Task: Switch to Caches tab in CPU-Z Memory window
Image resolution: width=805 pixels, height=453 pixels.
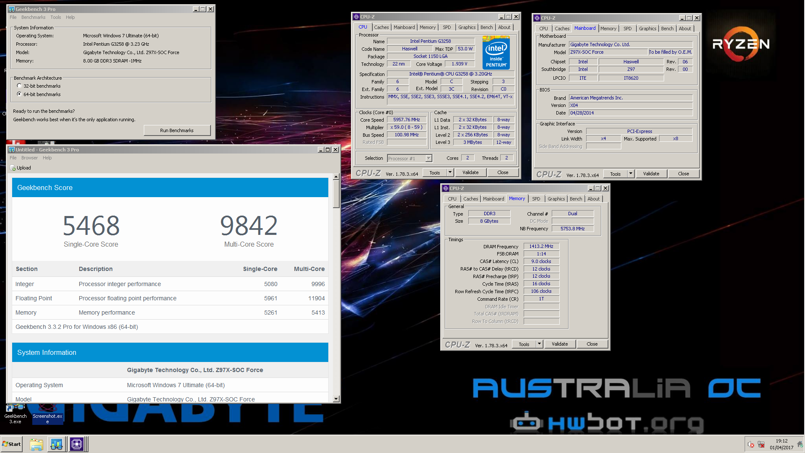Action: pos(470,199)
